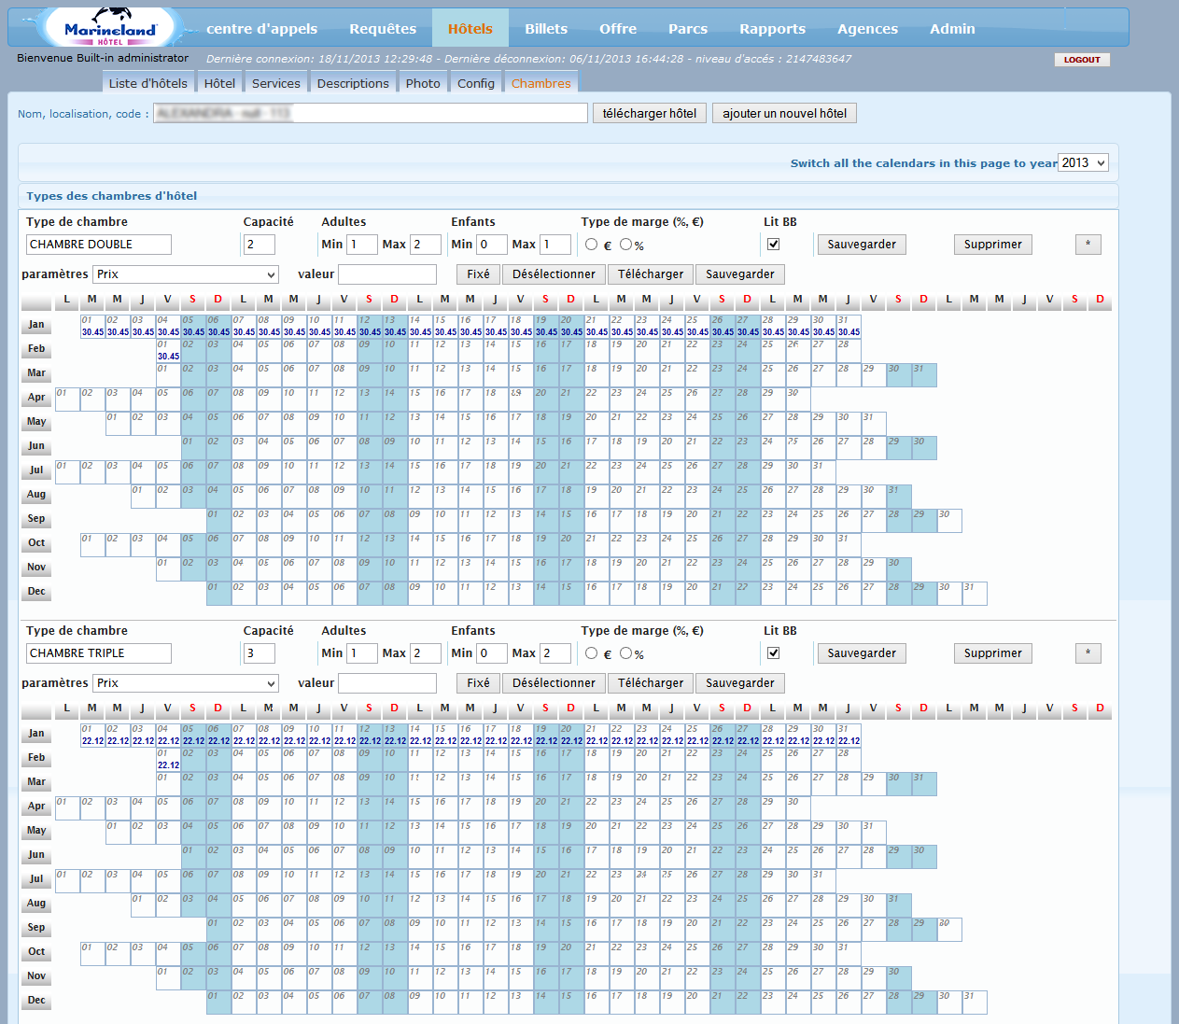1179x1024 pixels.
Task: Click Télécharger for CHAMBRE TRIPLE calendar
Action: pyautogui.click(x=651, y=683)
